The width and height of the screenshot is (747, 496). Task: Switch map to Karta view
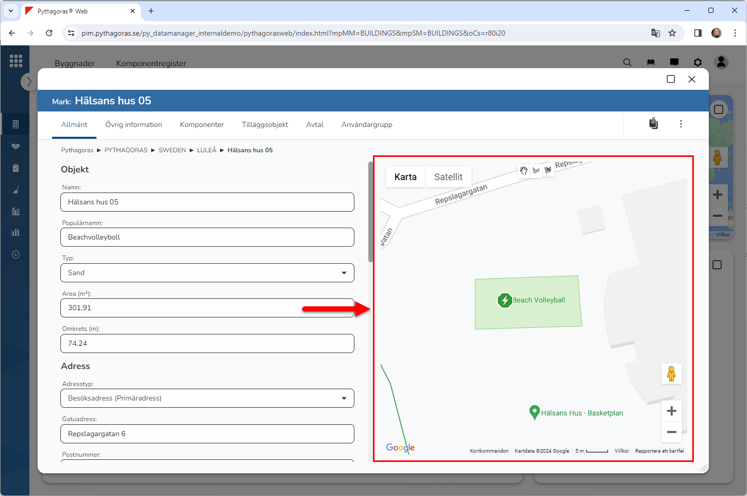405,177
